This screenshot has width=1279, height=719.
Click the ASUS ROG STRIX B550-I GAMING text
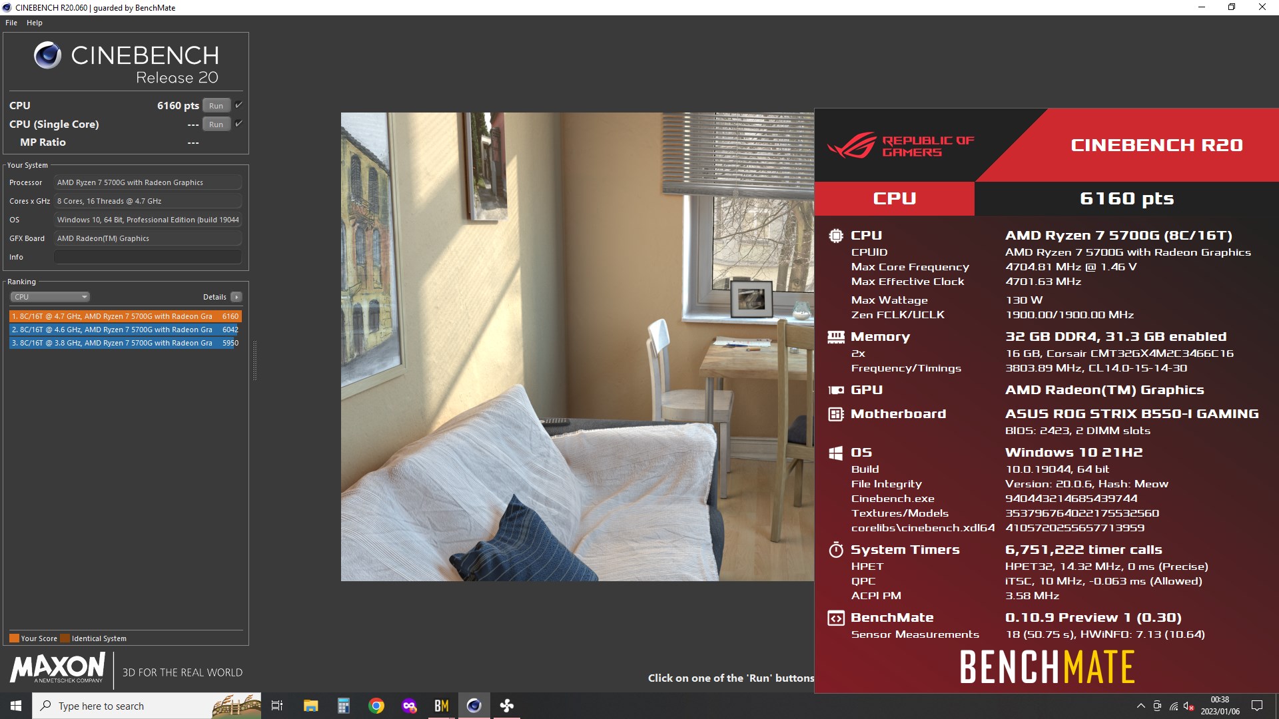pyautogui.click(x=1132, y=414)
